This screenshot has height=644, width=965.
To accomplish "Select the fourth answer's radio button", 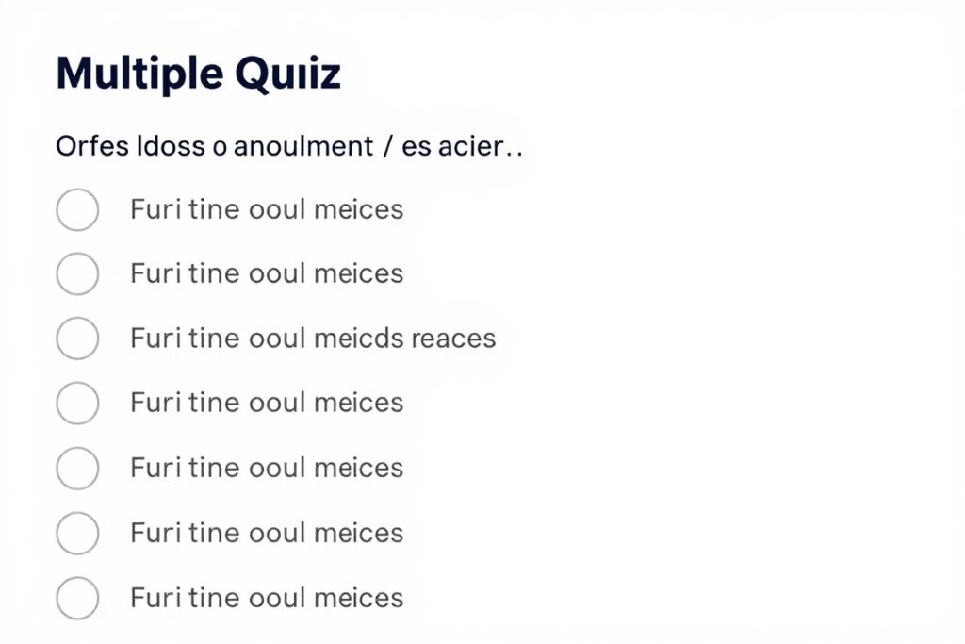I will tap(77, 403).
